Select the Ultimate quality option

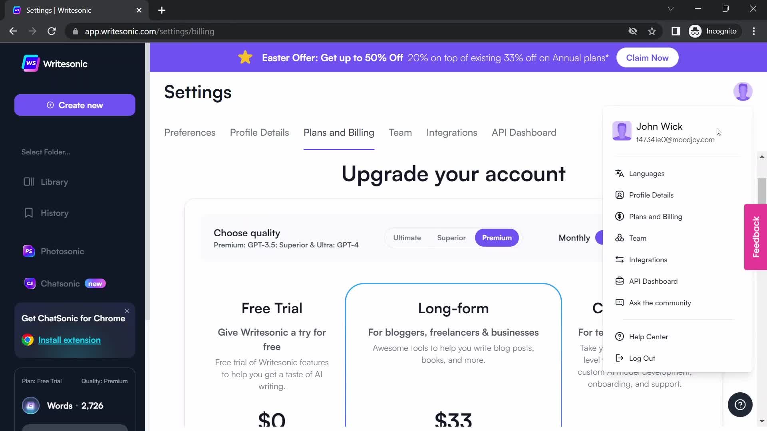407,238
